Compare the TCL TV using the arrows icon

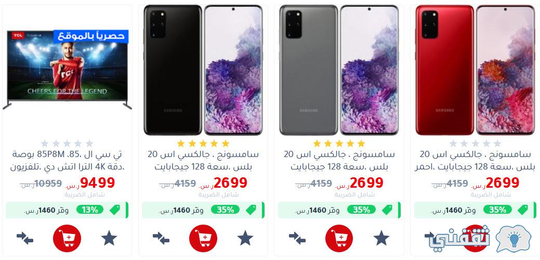point(25,238)
